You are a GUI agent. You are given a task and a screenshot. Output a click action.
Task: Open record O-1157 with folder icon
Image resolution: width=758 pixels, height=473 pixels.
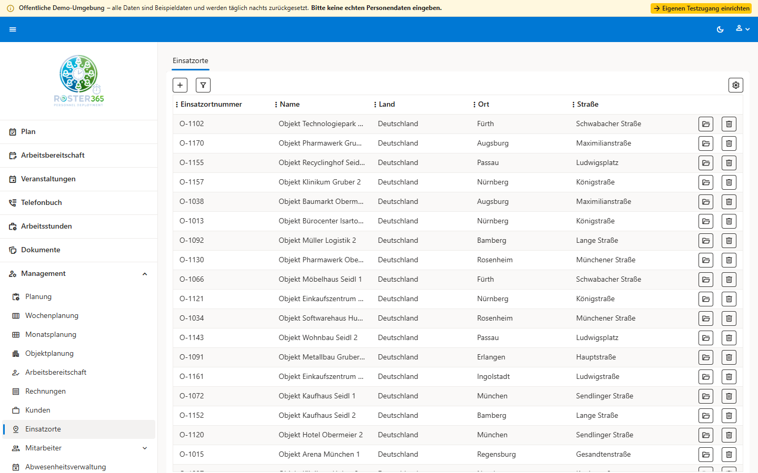706,182
